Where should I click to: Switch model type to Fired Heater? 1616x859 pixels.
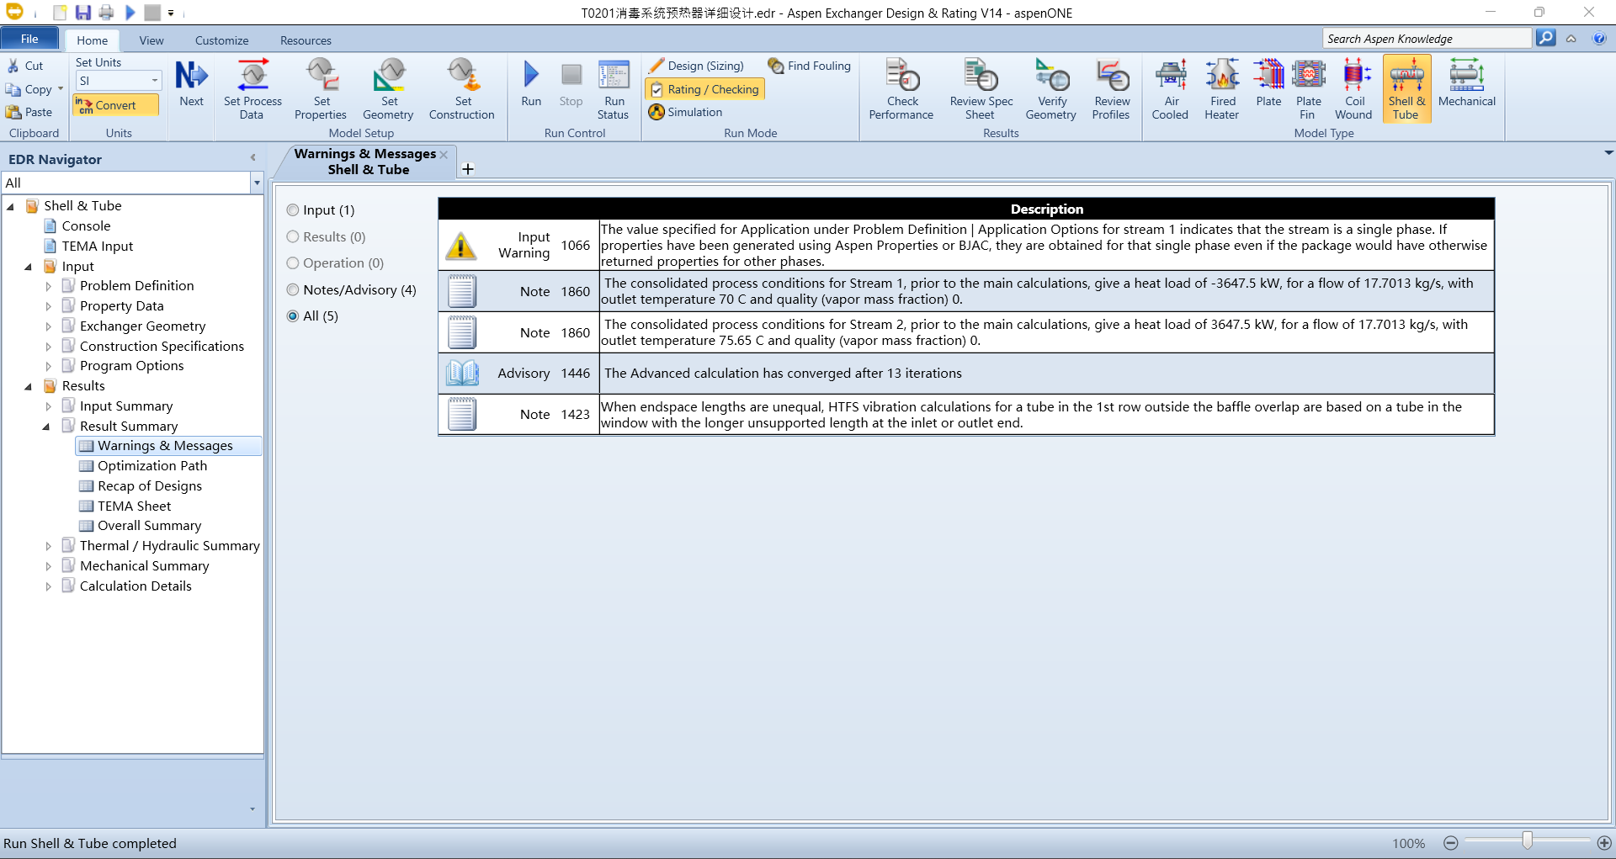pos(1222,88)
